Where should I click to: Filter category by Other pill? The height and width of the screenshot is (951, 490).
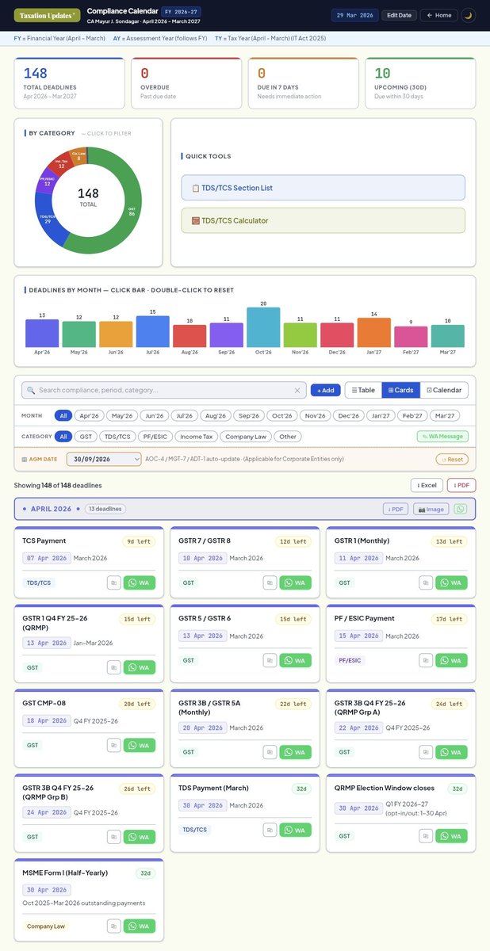289,437
